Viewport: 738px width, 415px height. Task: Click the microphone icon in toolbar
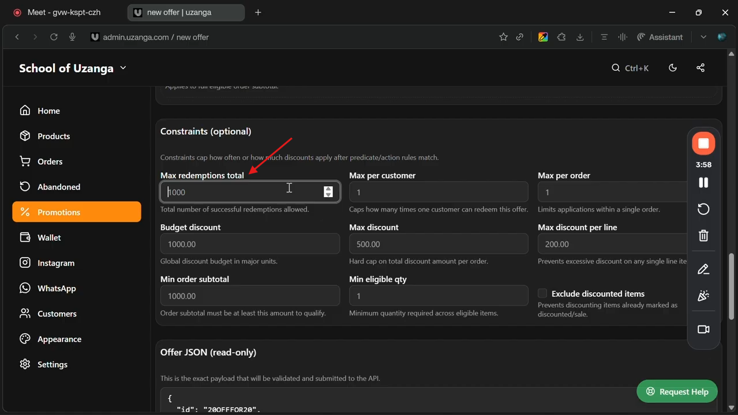72,37
